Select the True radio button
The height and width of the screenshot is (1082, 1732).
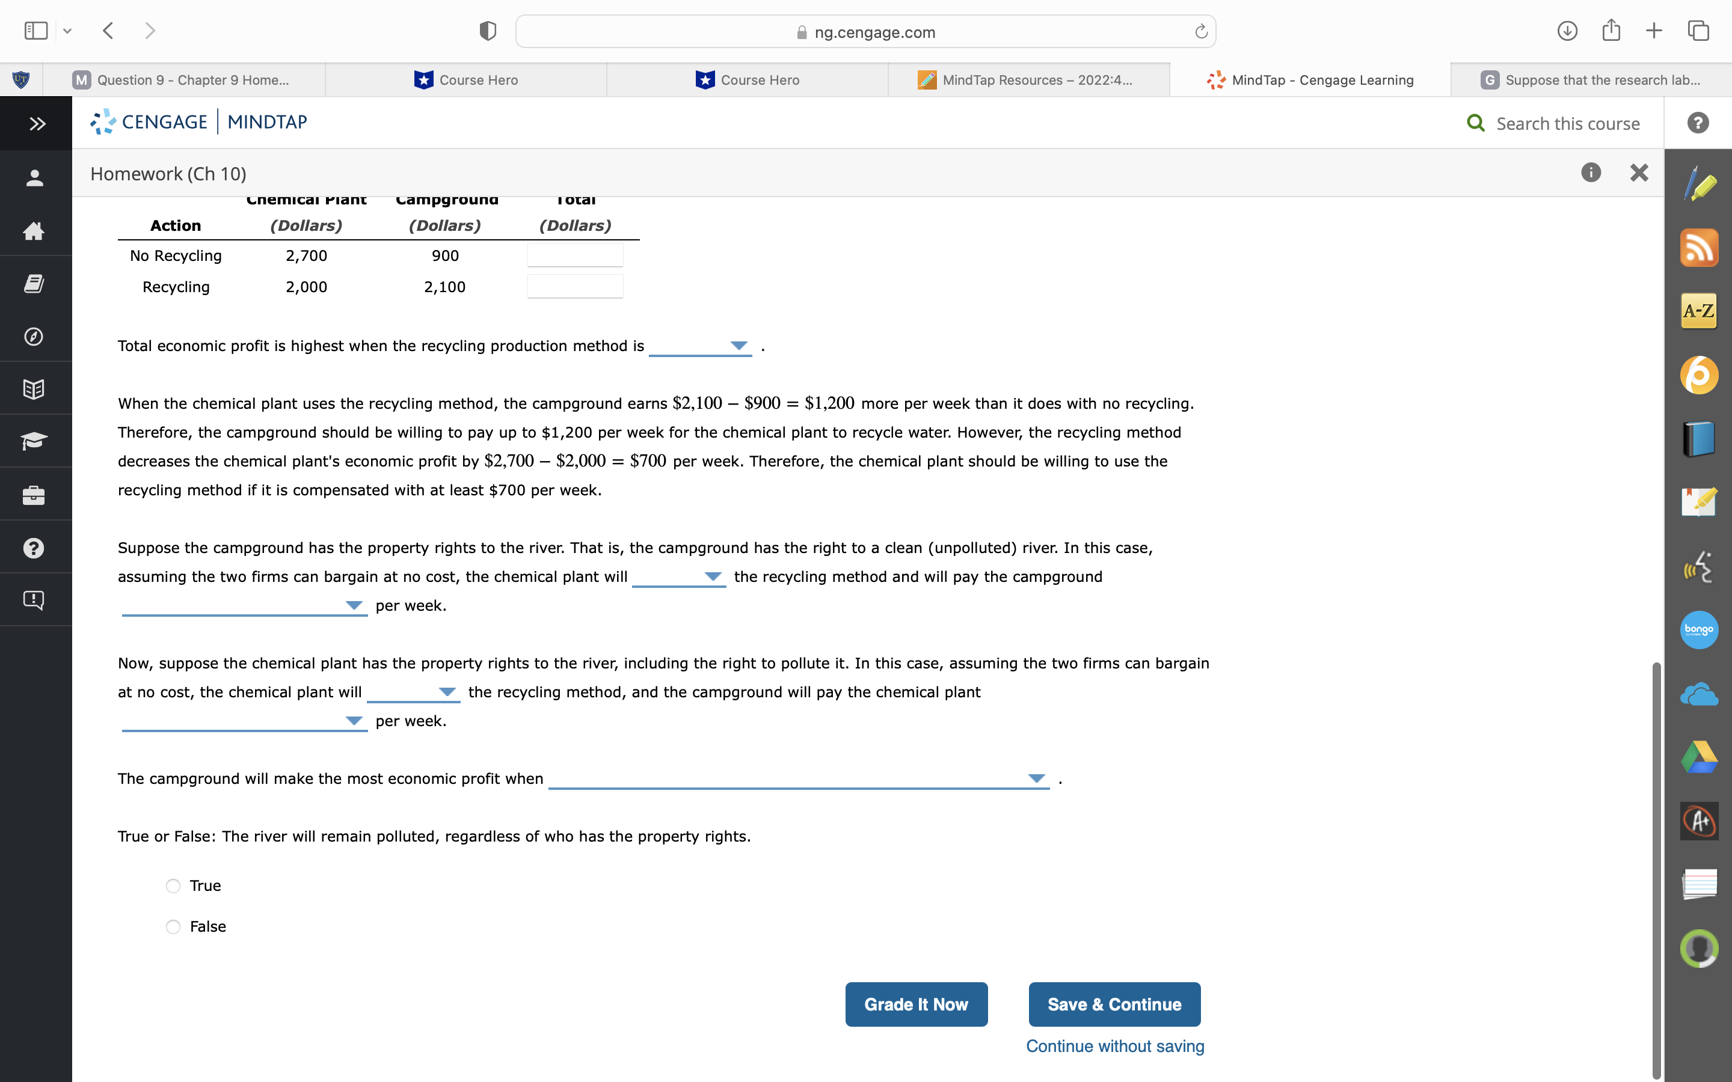pos(173,886)
